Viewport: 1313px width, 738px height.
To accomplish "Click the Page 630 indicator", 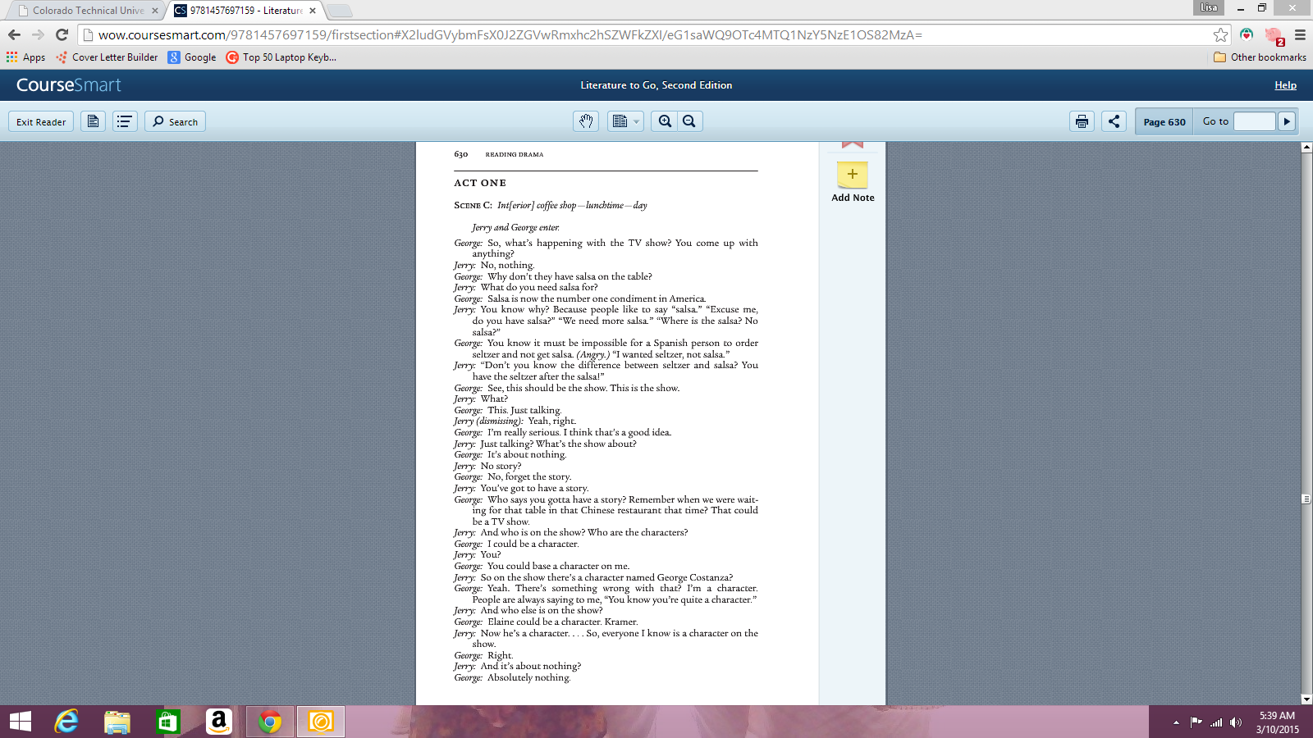I will pyautogui.click(x=1164, y=121).
